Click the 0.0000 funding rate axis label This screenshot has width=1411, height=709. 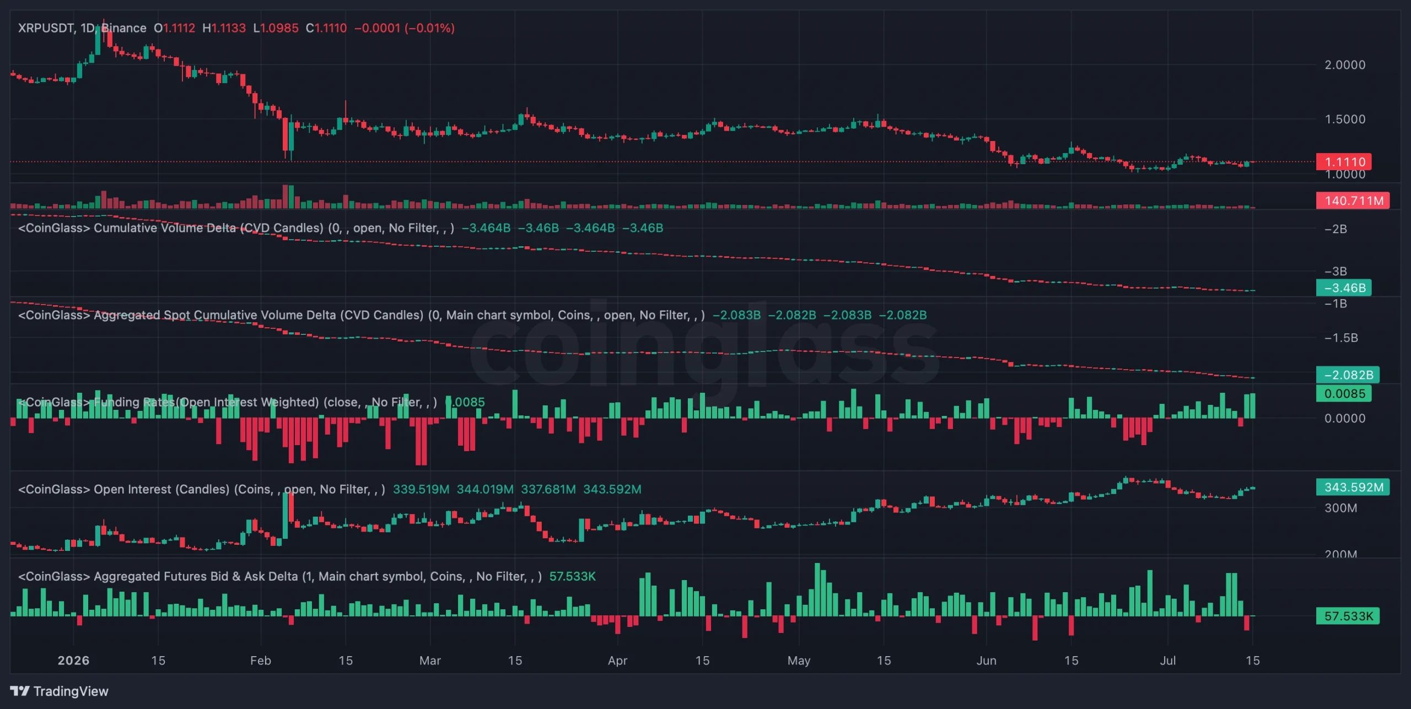1345,419
